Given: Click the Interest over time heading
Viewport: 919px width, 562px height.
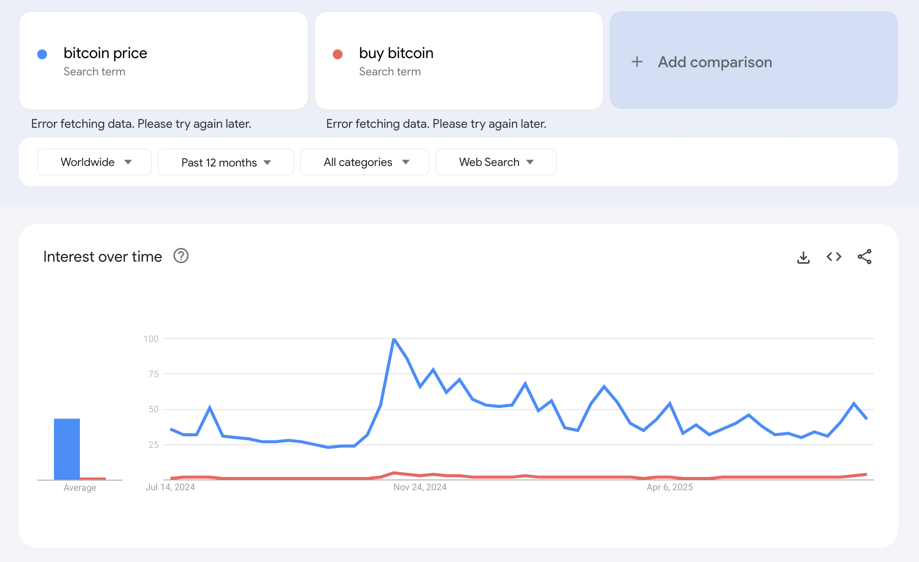Looking at the screenshot, I should 103,257.
